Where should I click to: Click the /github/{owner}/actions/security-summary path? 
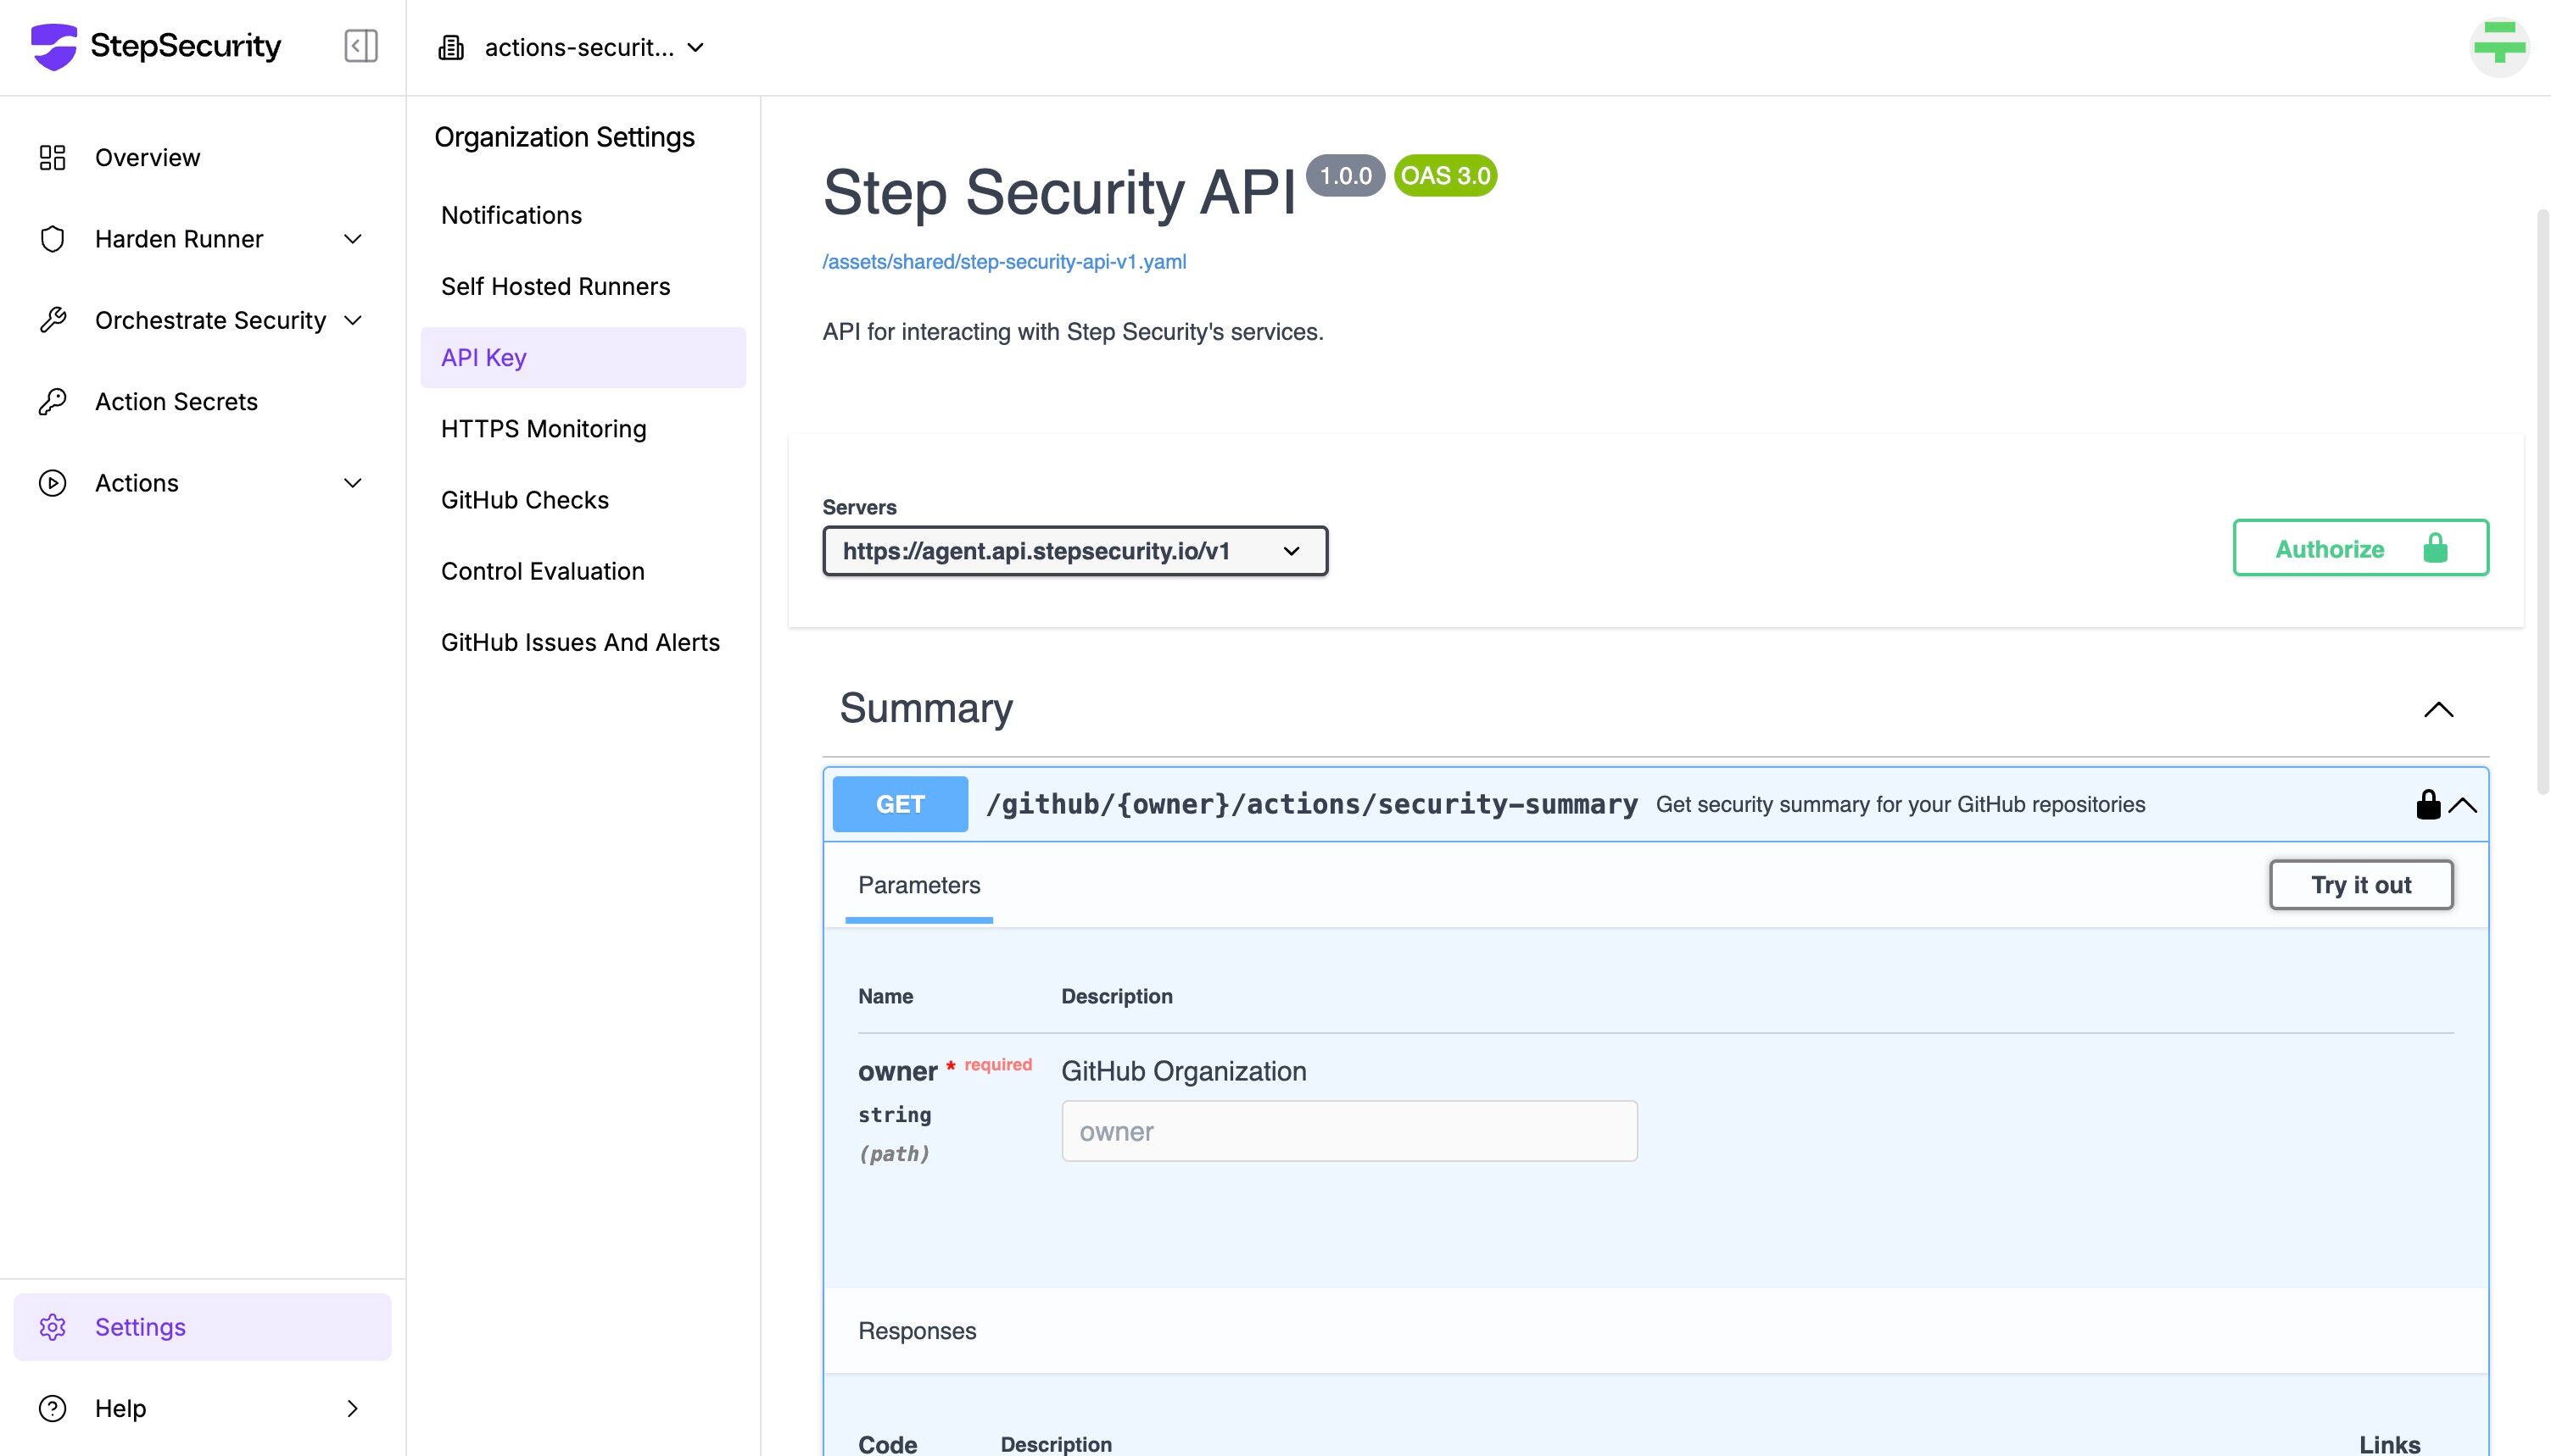coord(1311,804)
